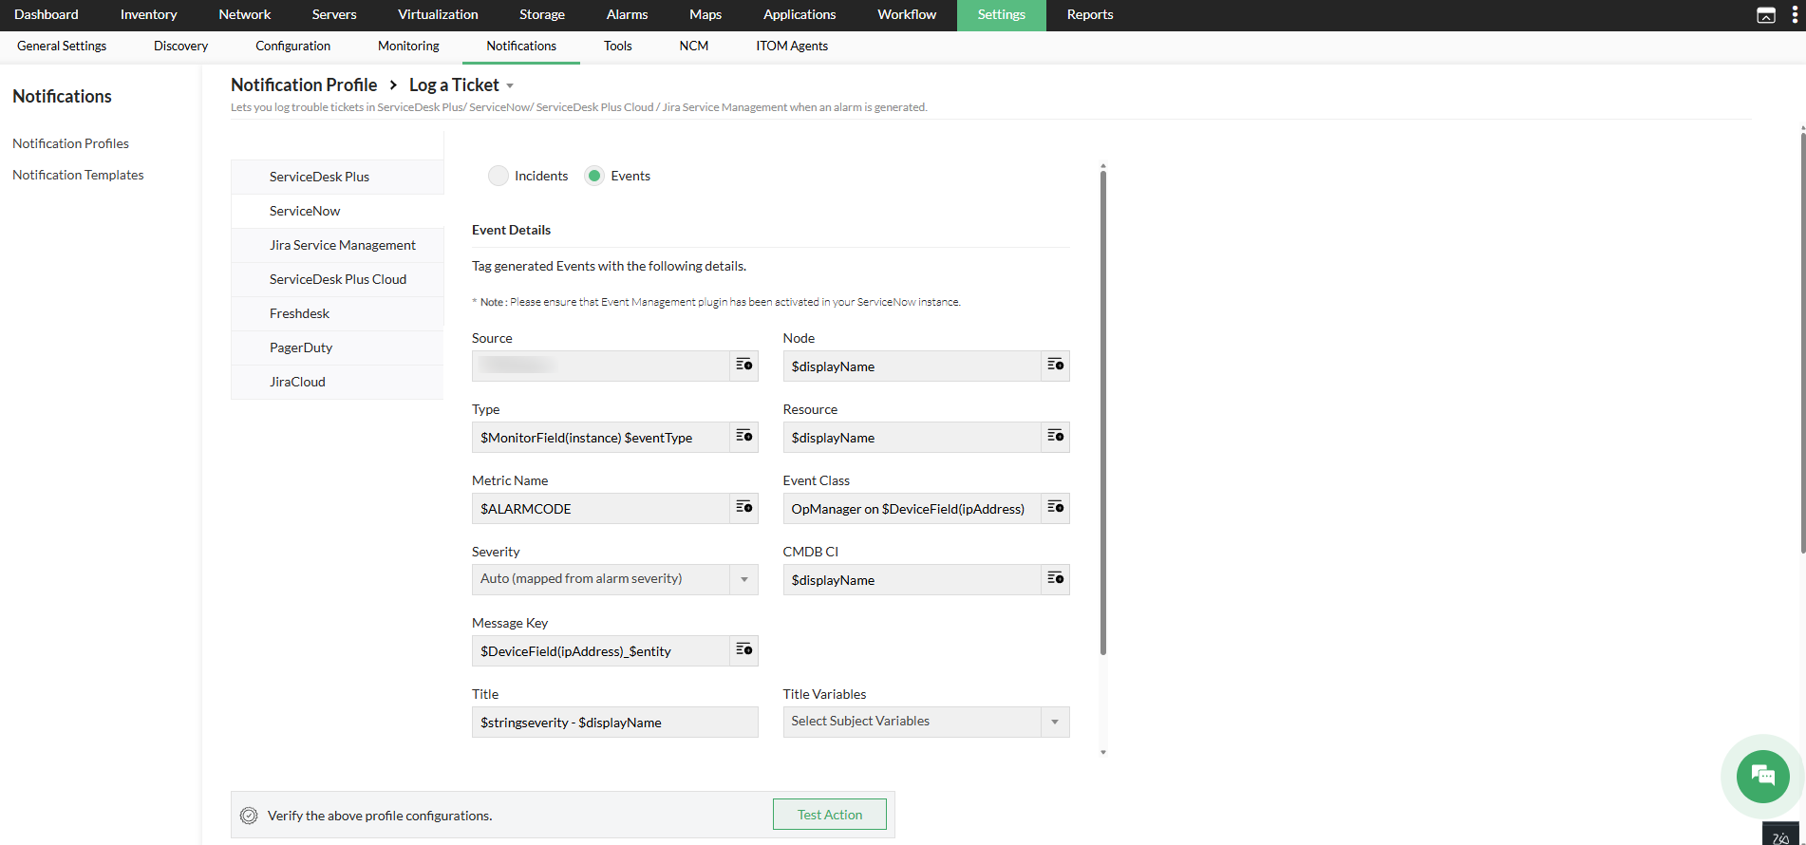Open variable picker for Message Key field
Screen dimensions: 1806x845
coord(743,650)
